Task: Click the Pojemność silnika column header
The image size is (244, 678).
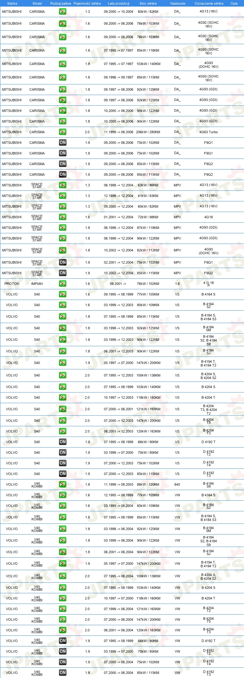Action: coord(87,3)
